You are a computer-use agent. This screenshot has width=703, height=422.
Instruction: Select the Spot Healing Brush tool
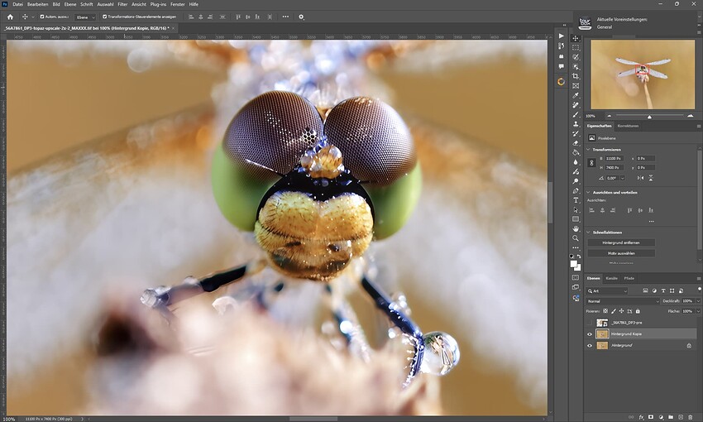pyautogui.click(x=576, y=105)
